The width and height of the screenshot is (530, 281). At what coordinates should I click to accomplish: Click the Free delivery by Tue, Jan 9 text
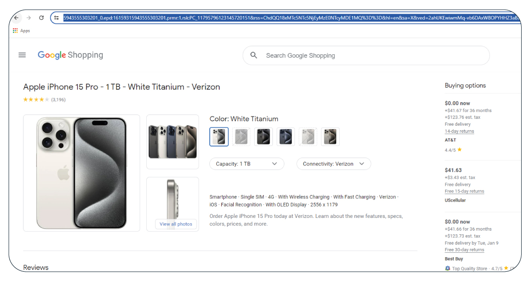(x=472, y=243)
